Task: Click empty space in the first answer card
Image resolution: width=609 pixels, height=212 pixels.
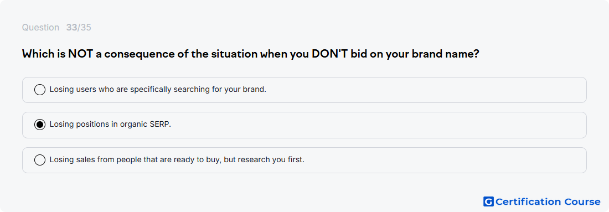Action: coord(427,90)
